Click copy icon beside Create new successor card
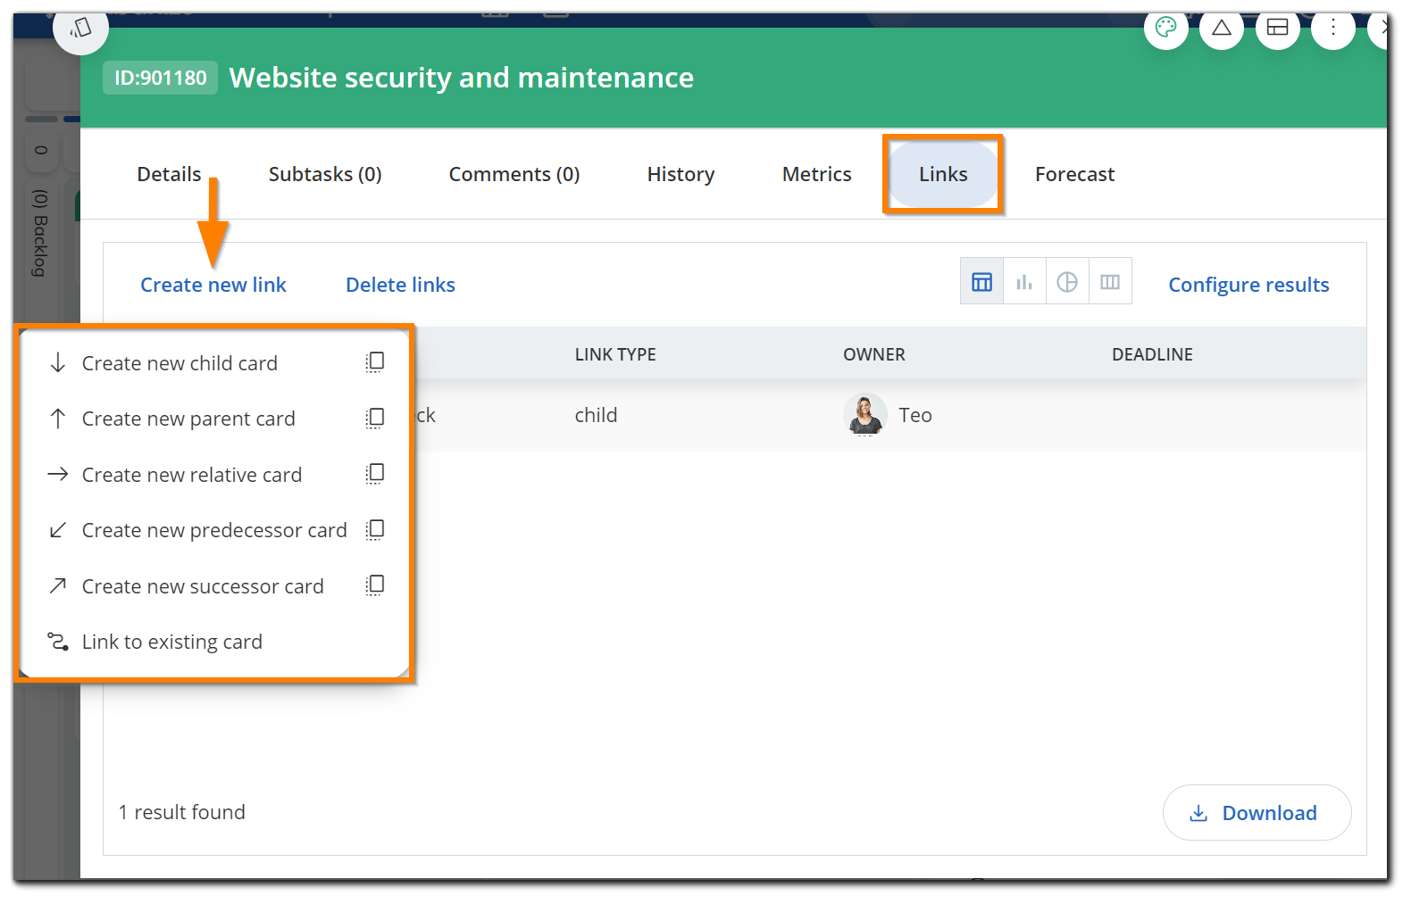This screenshot has width=1411, height=904. (x=375, y=585)
